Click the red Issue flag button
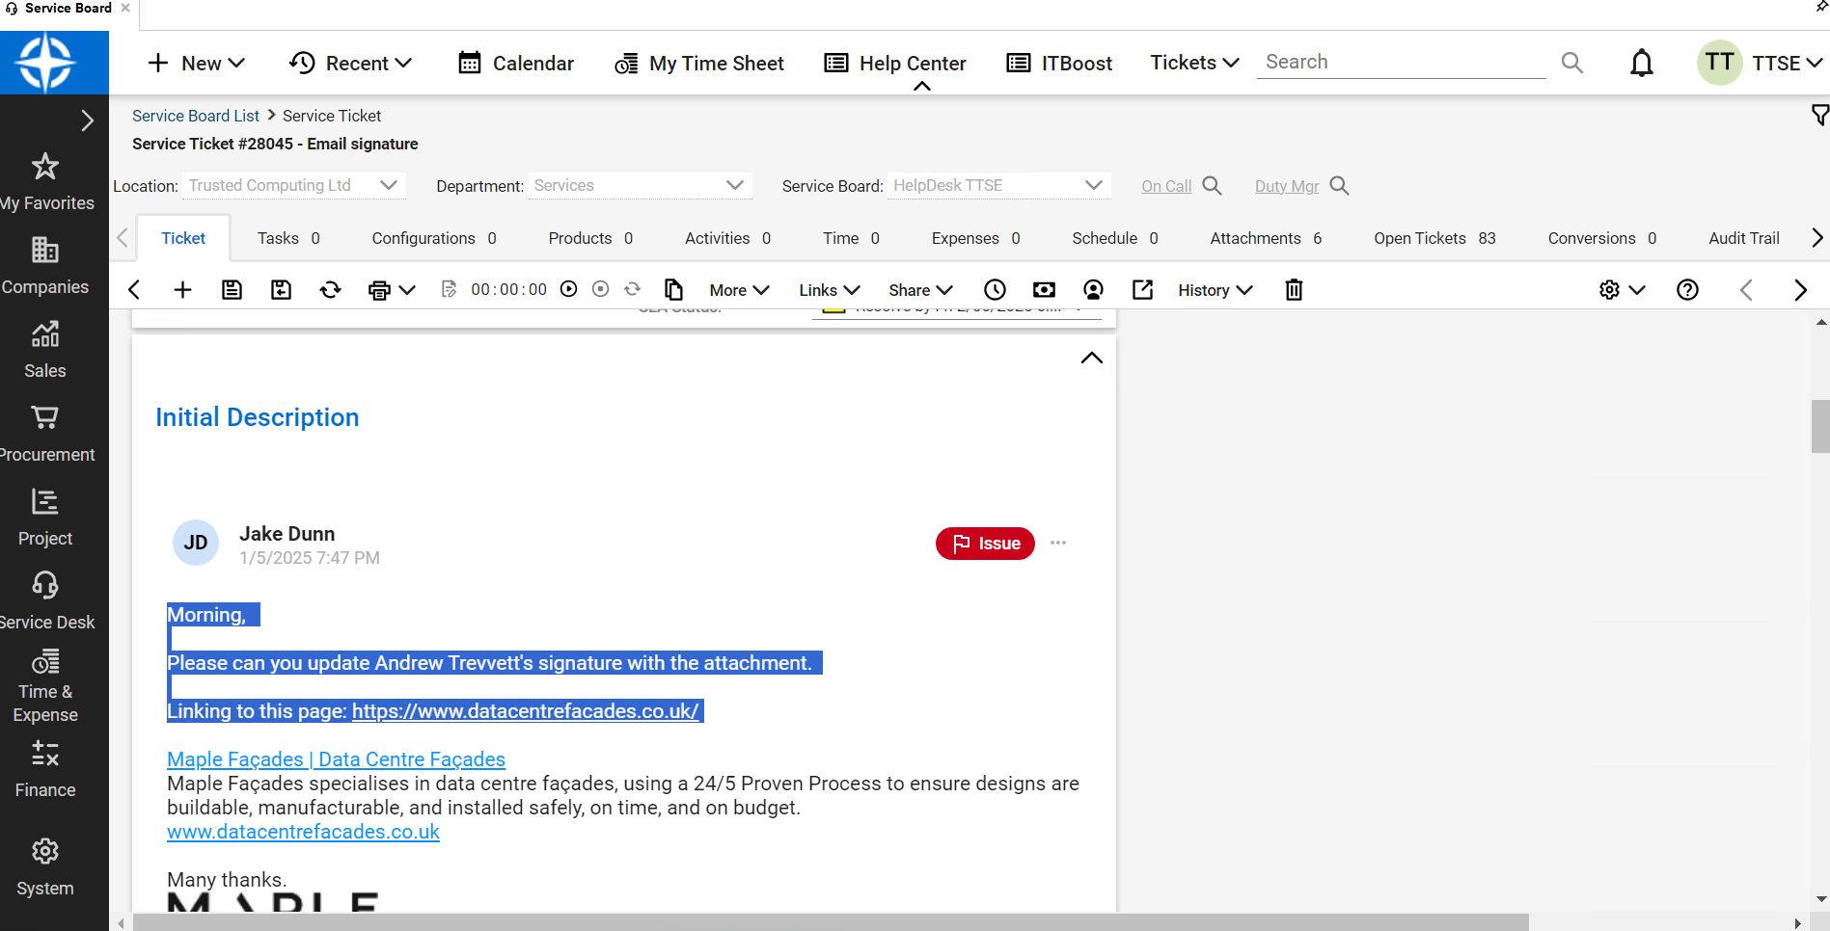Viewport: 1830px width, 931px height. 985,544
